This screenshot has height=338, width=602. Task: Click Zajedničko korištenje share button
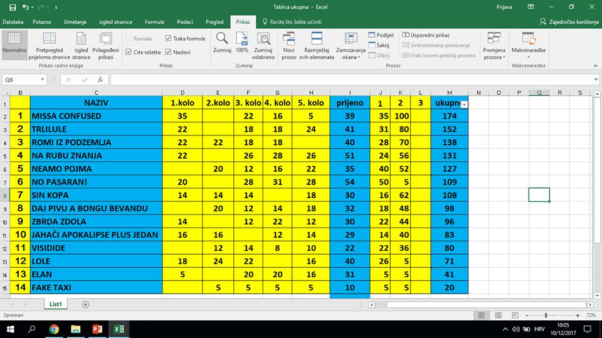(x=569, y=22)
